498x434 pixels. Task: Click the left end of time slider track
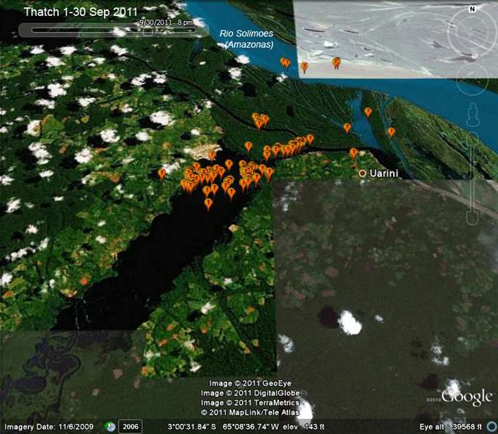(x=33, y=30)
